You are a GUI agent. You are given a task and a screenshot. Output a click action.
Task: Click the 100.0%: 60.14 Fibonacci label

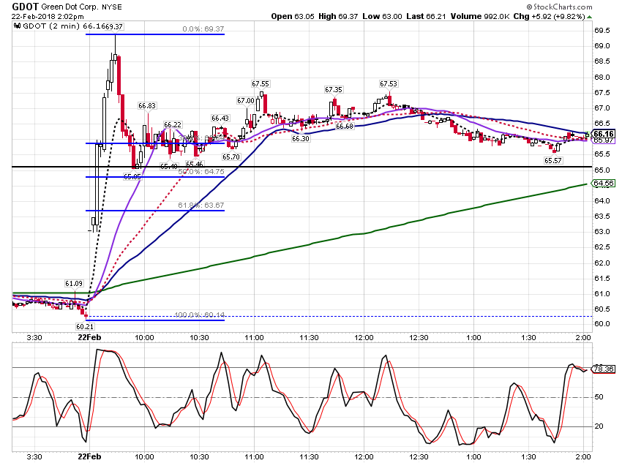click(200, 315)
